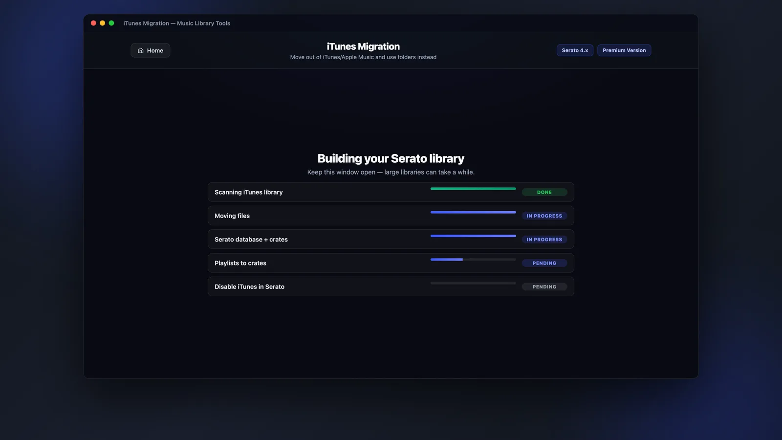Viewport: 782px width, 440px height.
Task: Select the 'Disable iTunes in Serato' label
Action: (249, 286)
